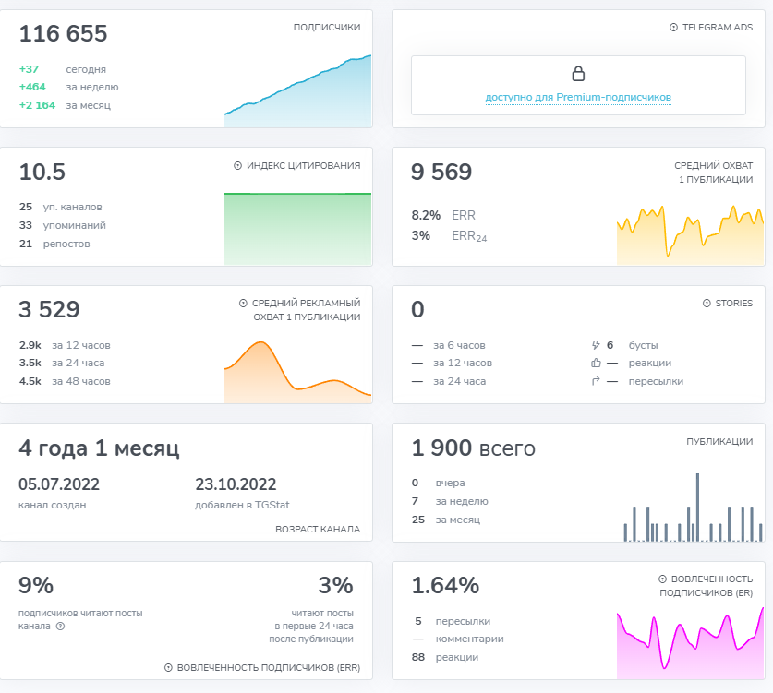Click the thumbs-up reactions icon in Stories

point(596,363)
